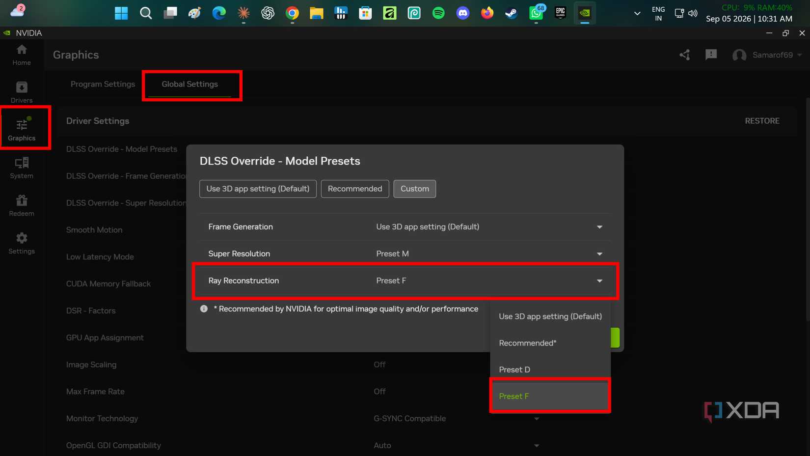Open File Explorer from taskbar
This screenshot has width=810, height=456.
point(317,13)
